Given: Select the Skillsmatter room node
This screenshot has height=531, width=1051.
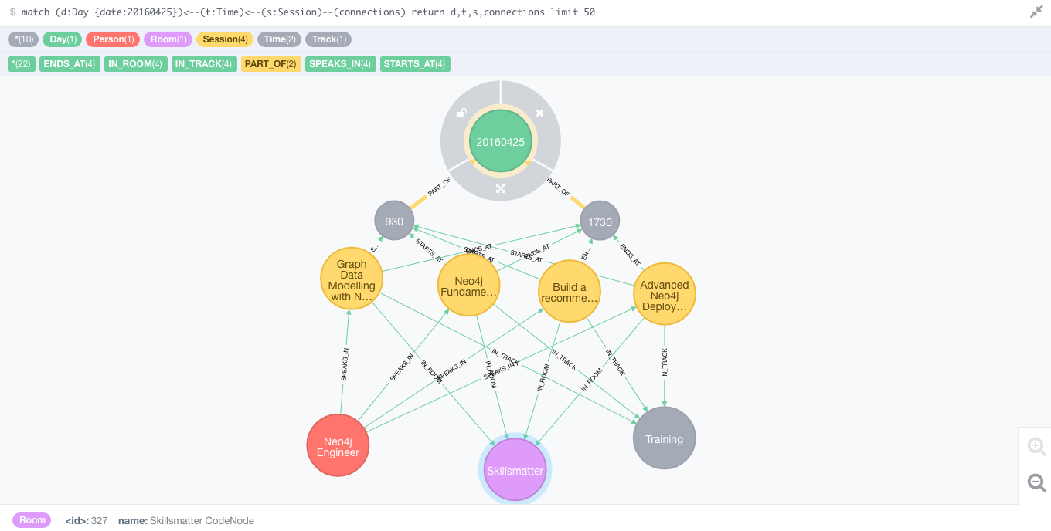Looking at the screenshot, I should [x=515, y=469].
